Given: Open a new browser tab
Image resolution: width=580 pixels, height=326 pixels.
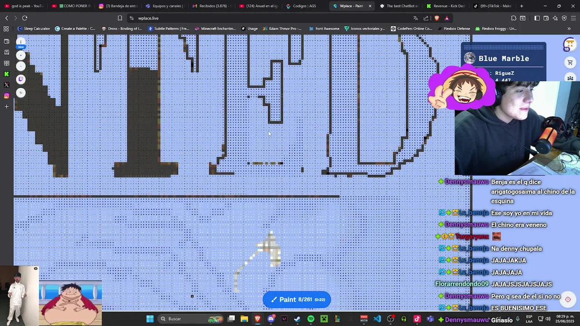Looking at the screenshot, I should (522, 6).
